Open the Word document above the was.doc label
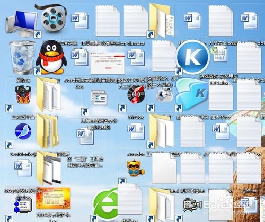This screenshot has height=222, width=265. [x=136, y=131]
